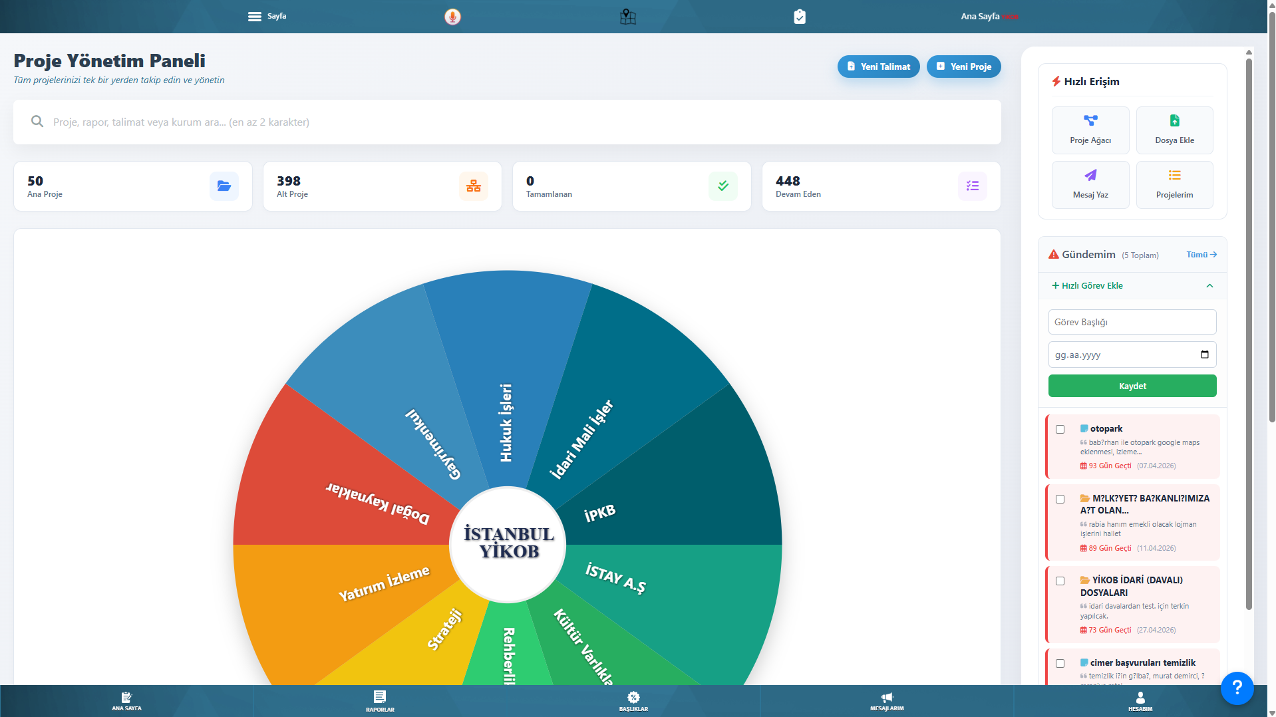Image resolution: width=1276 pixels, height=717 pixels.
Task: Open the Hesabım tab in bottom bar
Action: pos(1140,701)
